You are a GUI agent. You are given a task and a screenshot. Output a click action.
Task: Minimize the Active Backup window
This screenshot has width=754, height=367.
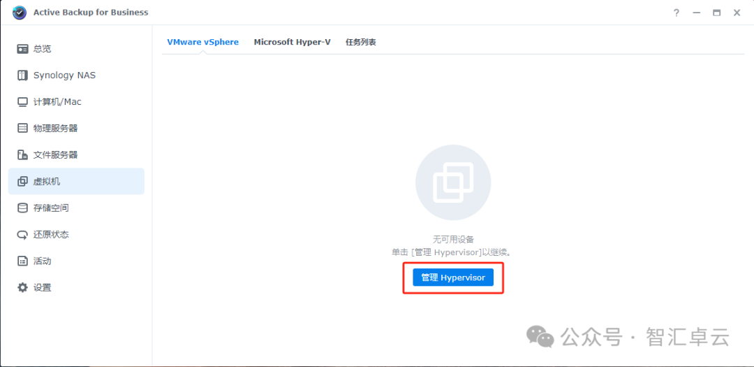(696, 13)
